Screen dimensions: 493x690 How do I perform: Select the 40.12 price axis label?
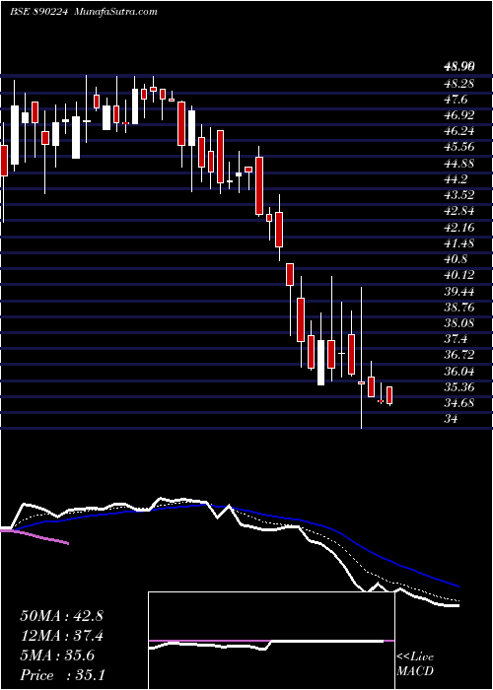[459, 275]
